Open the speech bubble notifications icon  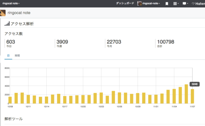point(184,4)
